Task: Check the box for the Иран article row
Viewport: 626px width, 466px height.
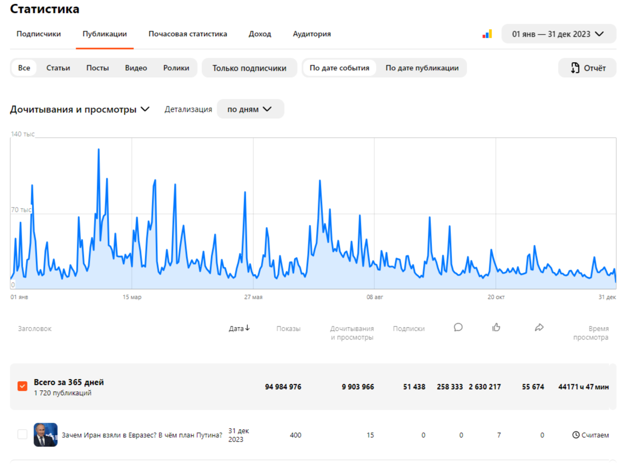Action: point(22,435)
